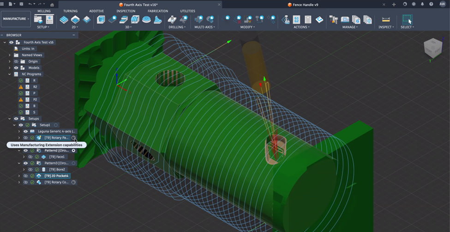The image size is (450, 232).
Task: Hide Setup1 using its eye icon
Action: (x=21, y=125)
